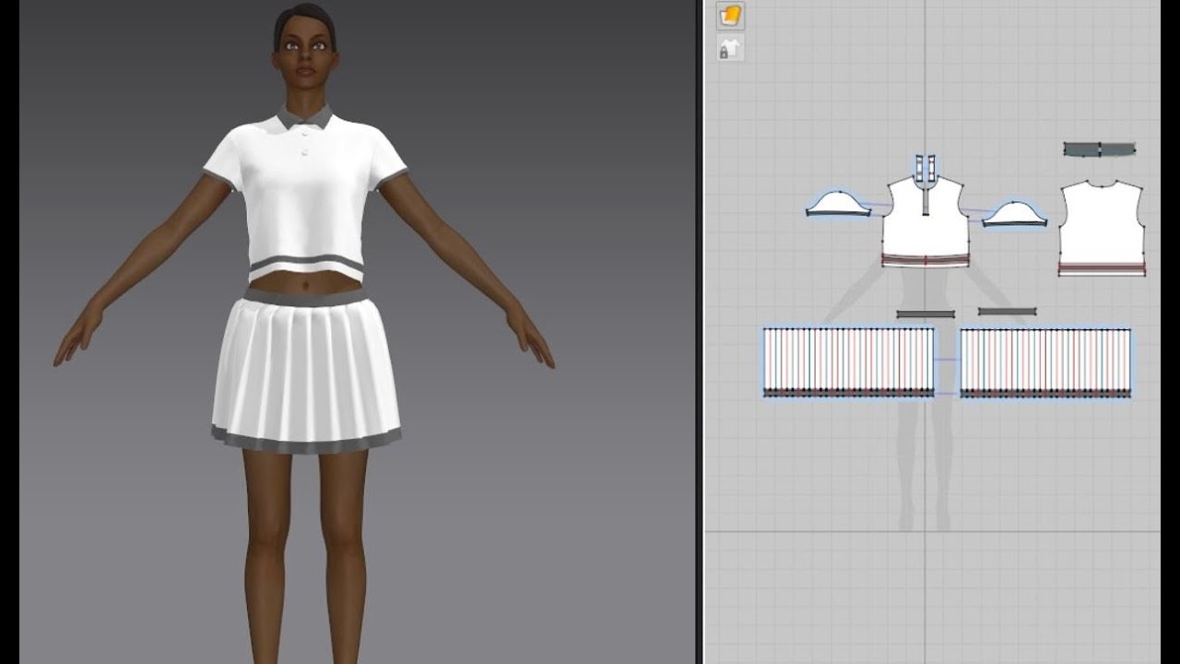This screenshot has height=664, width=1180.
Task: Click the orange fabric texture surface icon
Action: 730,16
